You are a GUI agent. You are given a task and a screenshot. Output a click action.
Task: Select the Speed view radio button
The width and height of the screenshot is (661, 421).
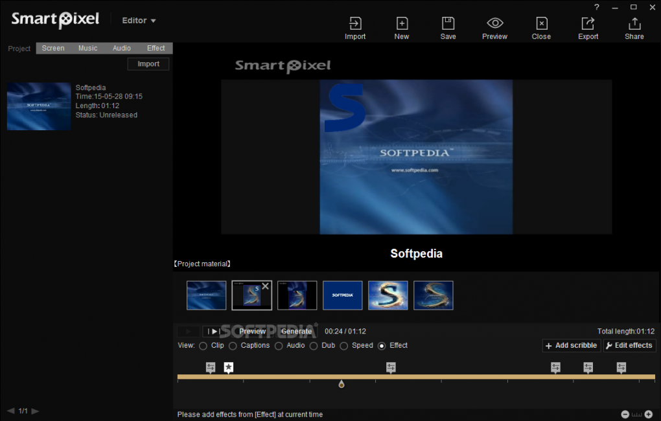(344, 346)
